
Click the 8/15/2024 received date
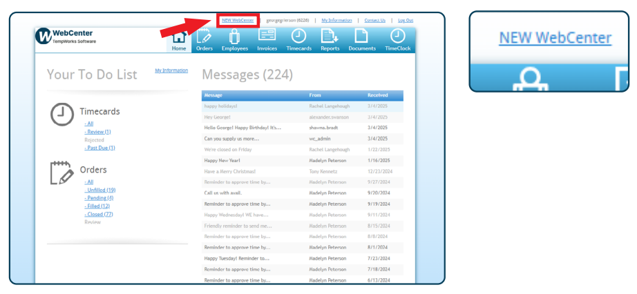379,226
